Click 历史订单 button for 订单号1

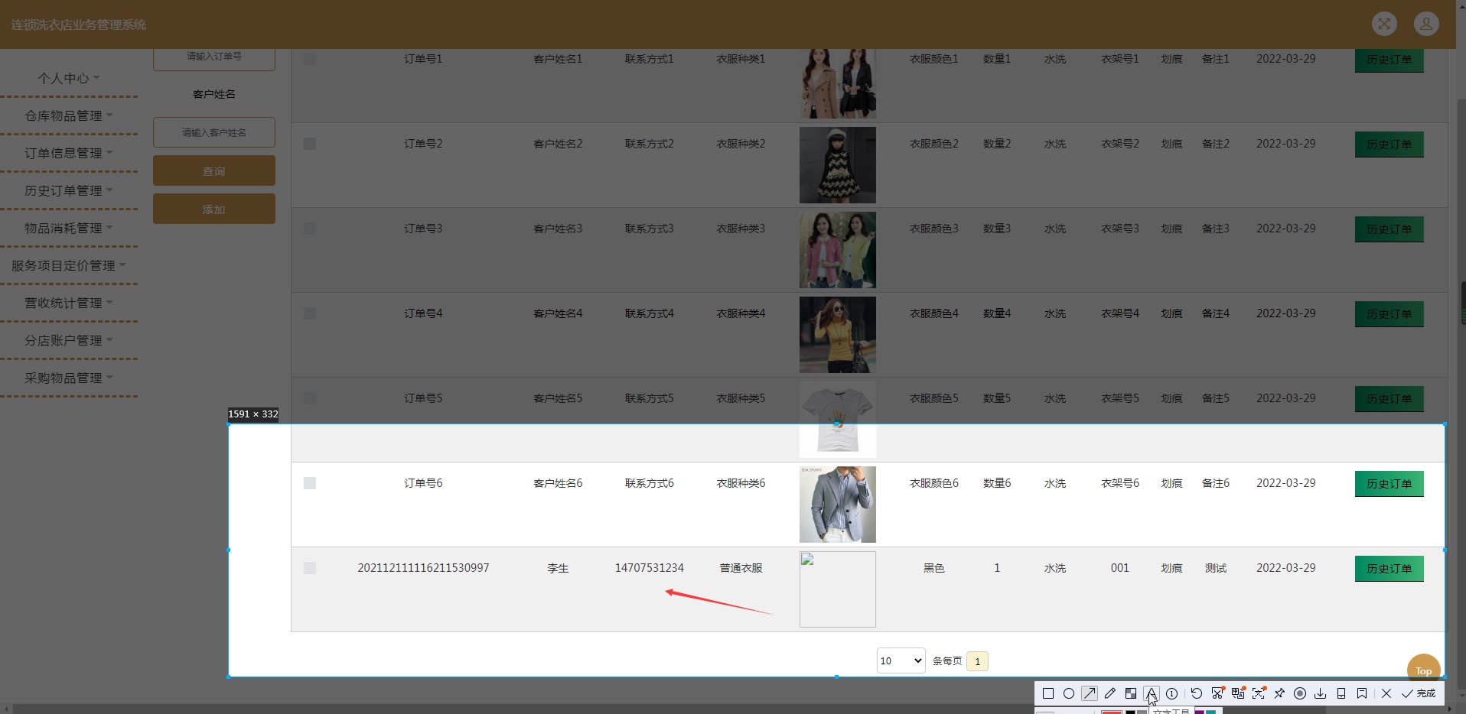click(x=1389, y=60)
